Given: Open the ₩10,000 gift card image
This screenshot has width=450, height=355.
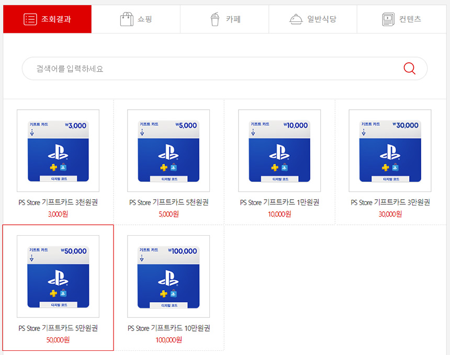Looking at the screenshot, I should pyautogui.click(x=279, y=151).
